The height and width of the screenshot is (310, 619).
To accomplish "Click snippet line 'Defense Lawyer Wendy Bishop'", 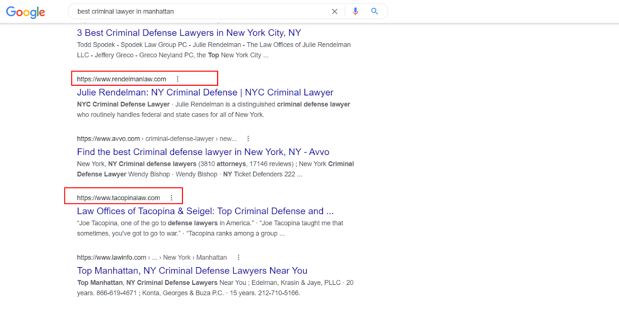I will pyautogui.click(x=190, y=174).
